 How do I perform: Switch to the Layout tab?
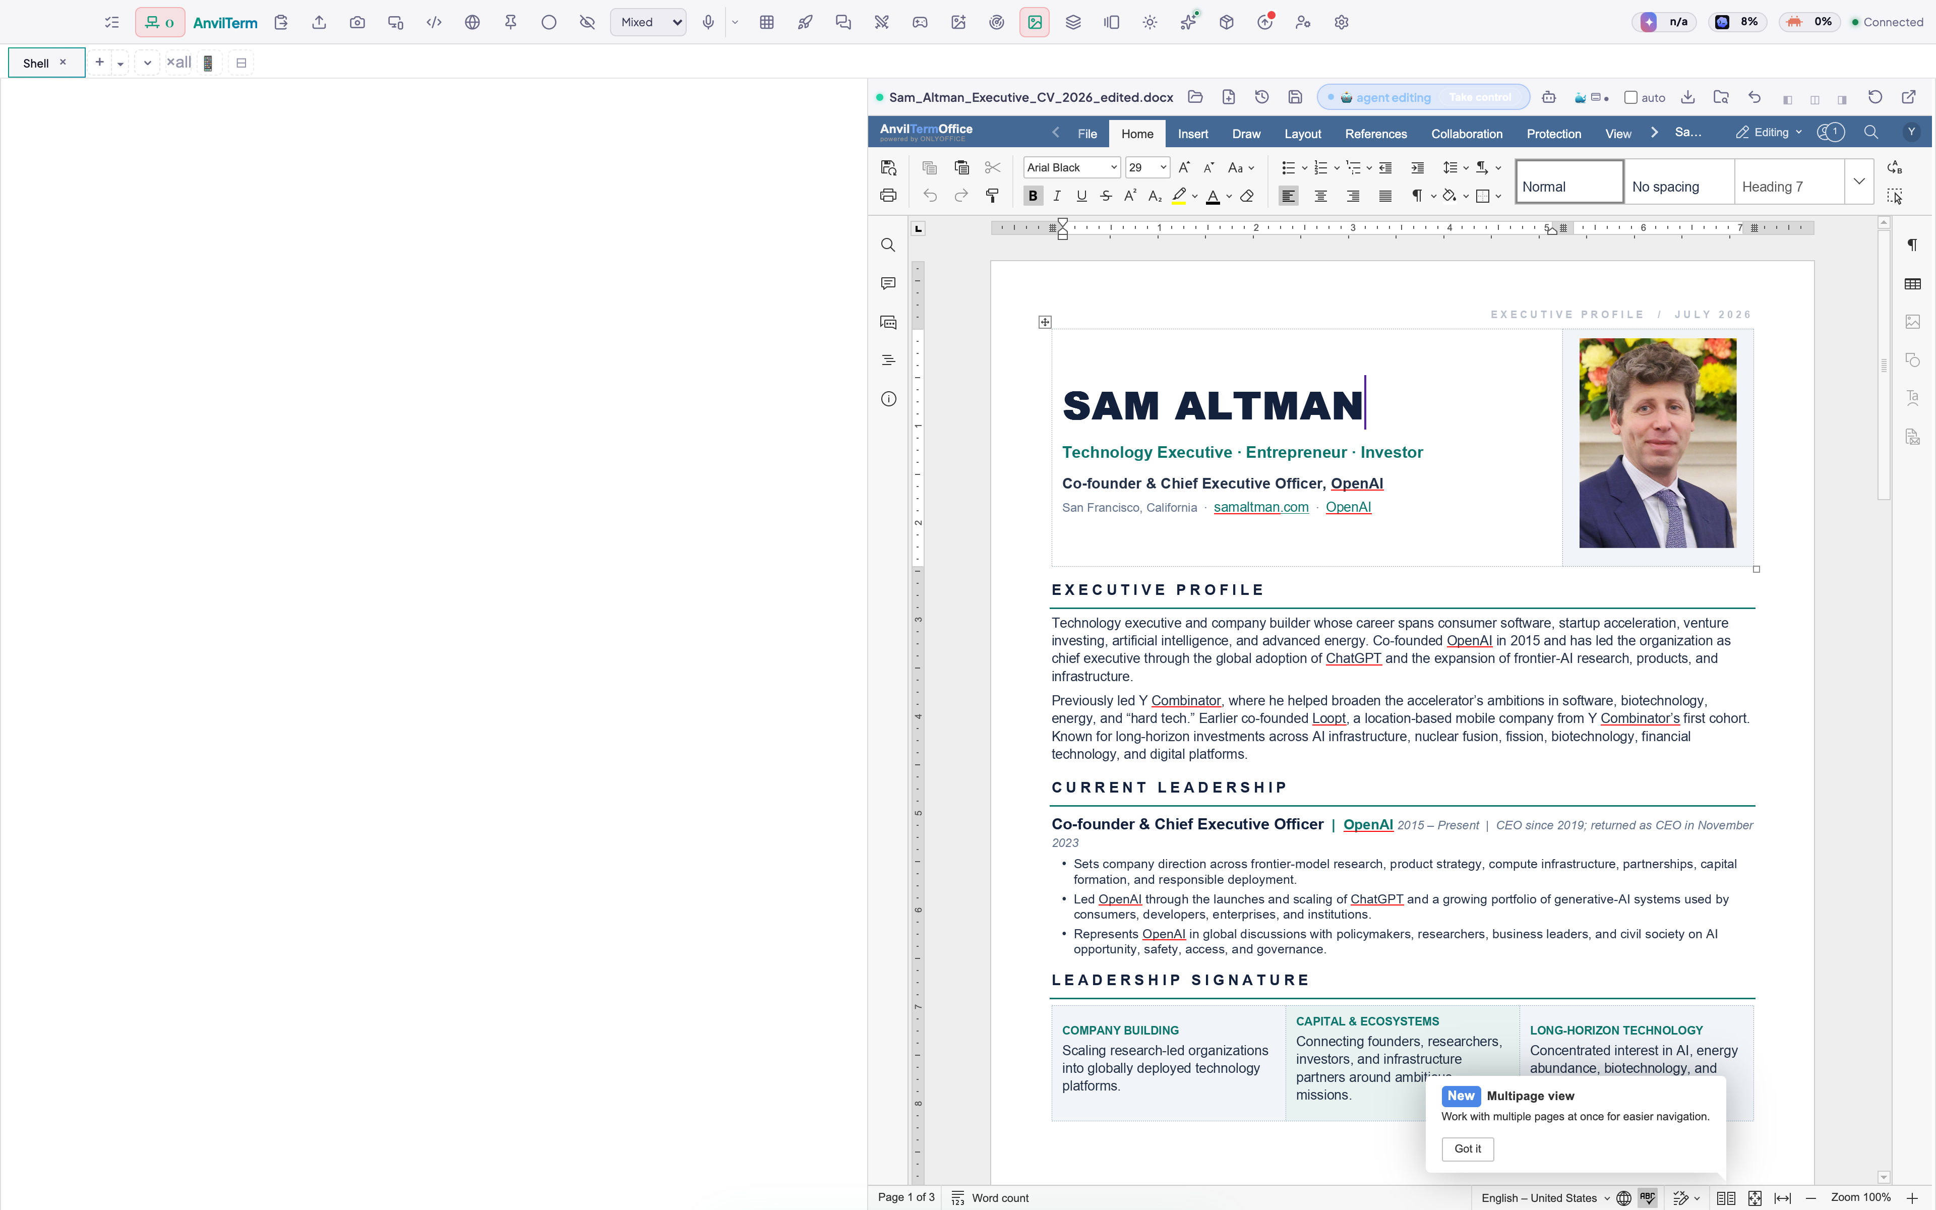[1302, 134]
